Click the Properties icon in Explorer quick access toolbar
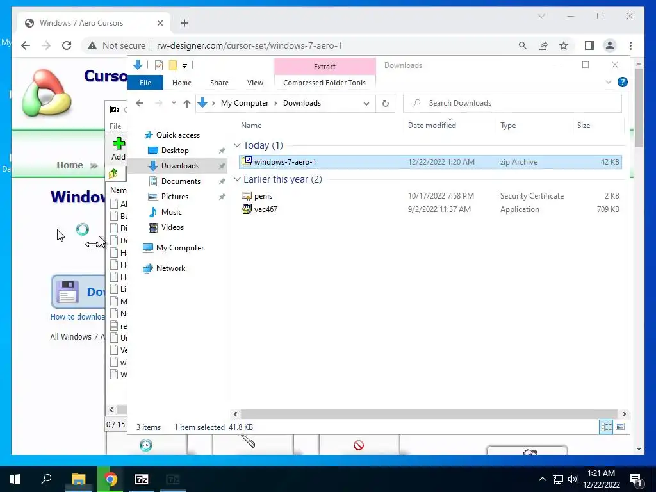Image resolution: width=656 pixels, height=492 pixels. tap(159, 65)
